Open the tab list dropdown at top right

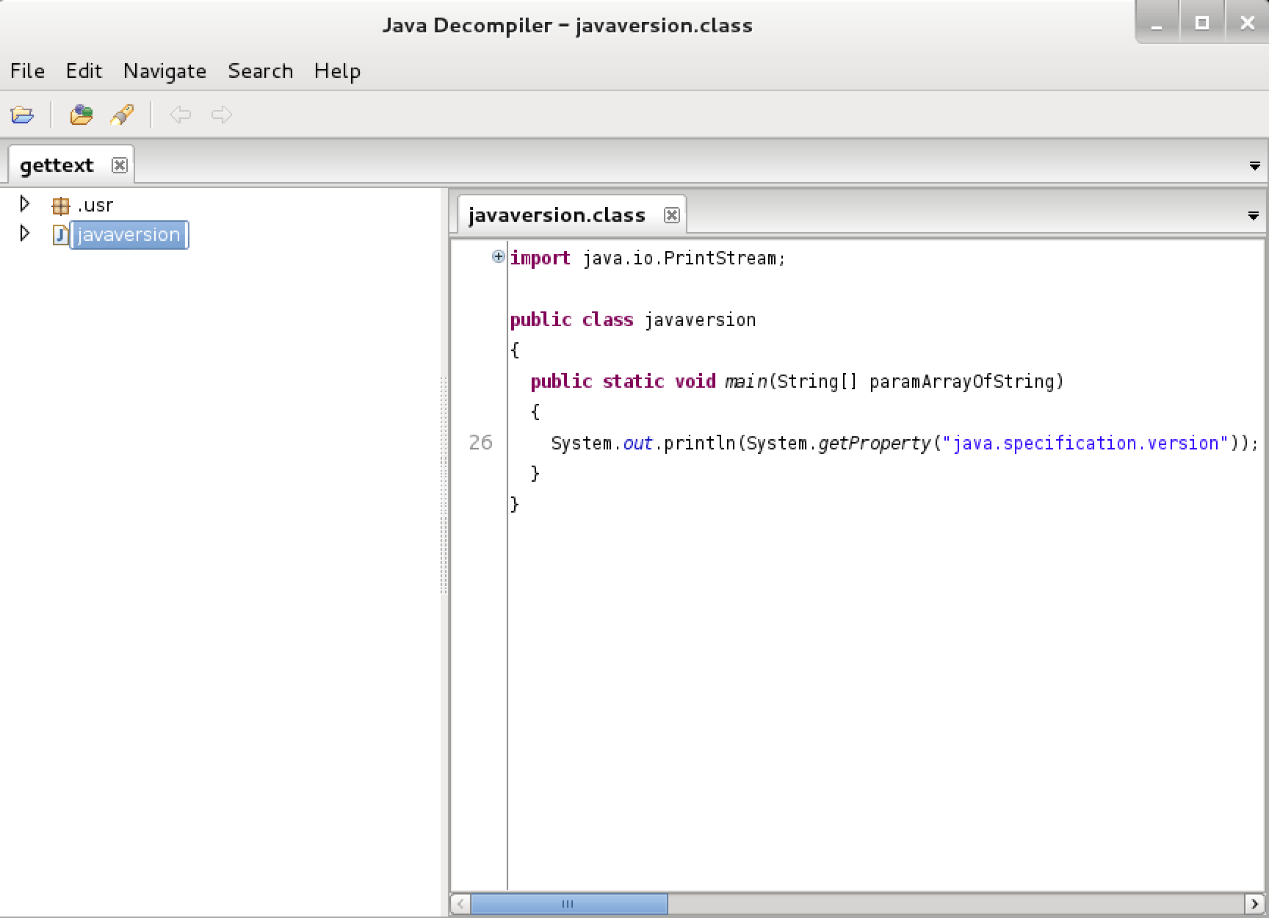coord(1254,165)
